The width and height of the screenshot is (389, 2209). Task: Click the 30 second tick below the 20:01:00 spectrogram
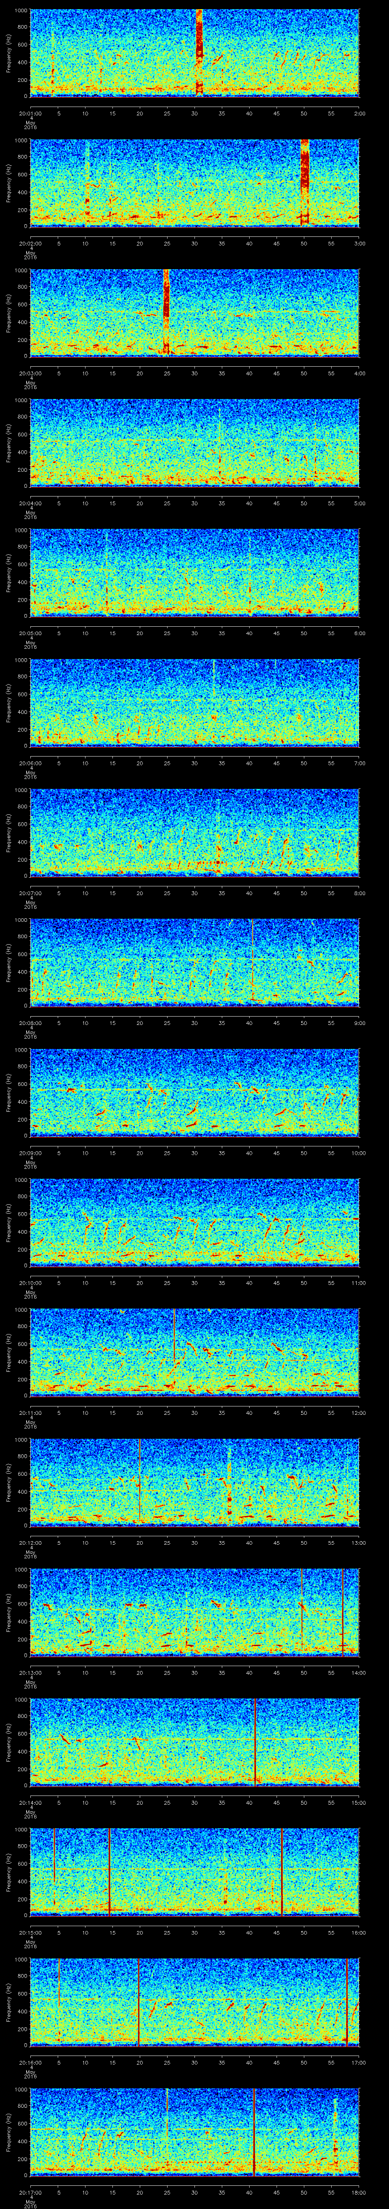tap(195, 113)
